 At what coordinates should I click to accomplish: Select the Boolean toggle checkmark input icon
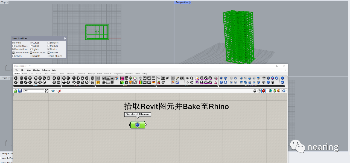click(x=112, y=78)
